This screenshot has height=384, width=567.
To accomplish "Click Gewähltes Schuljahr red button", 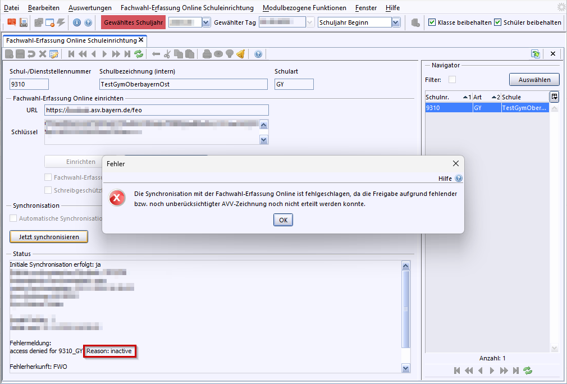I will pos(134,22).
